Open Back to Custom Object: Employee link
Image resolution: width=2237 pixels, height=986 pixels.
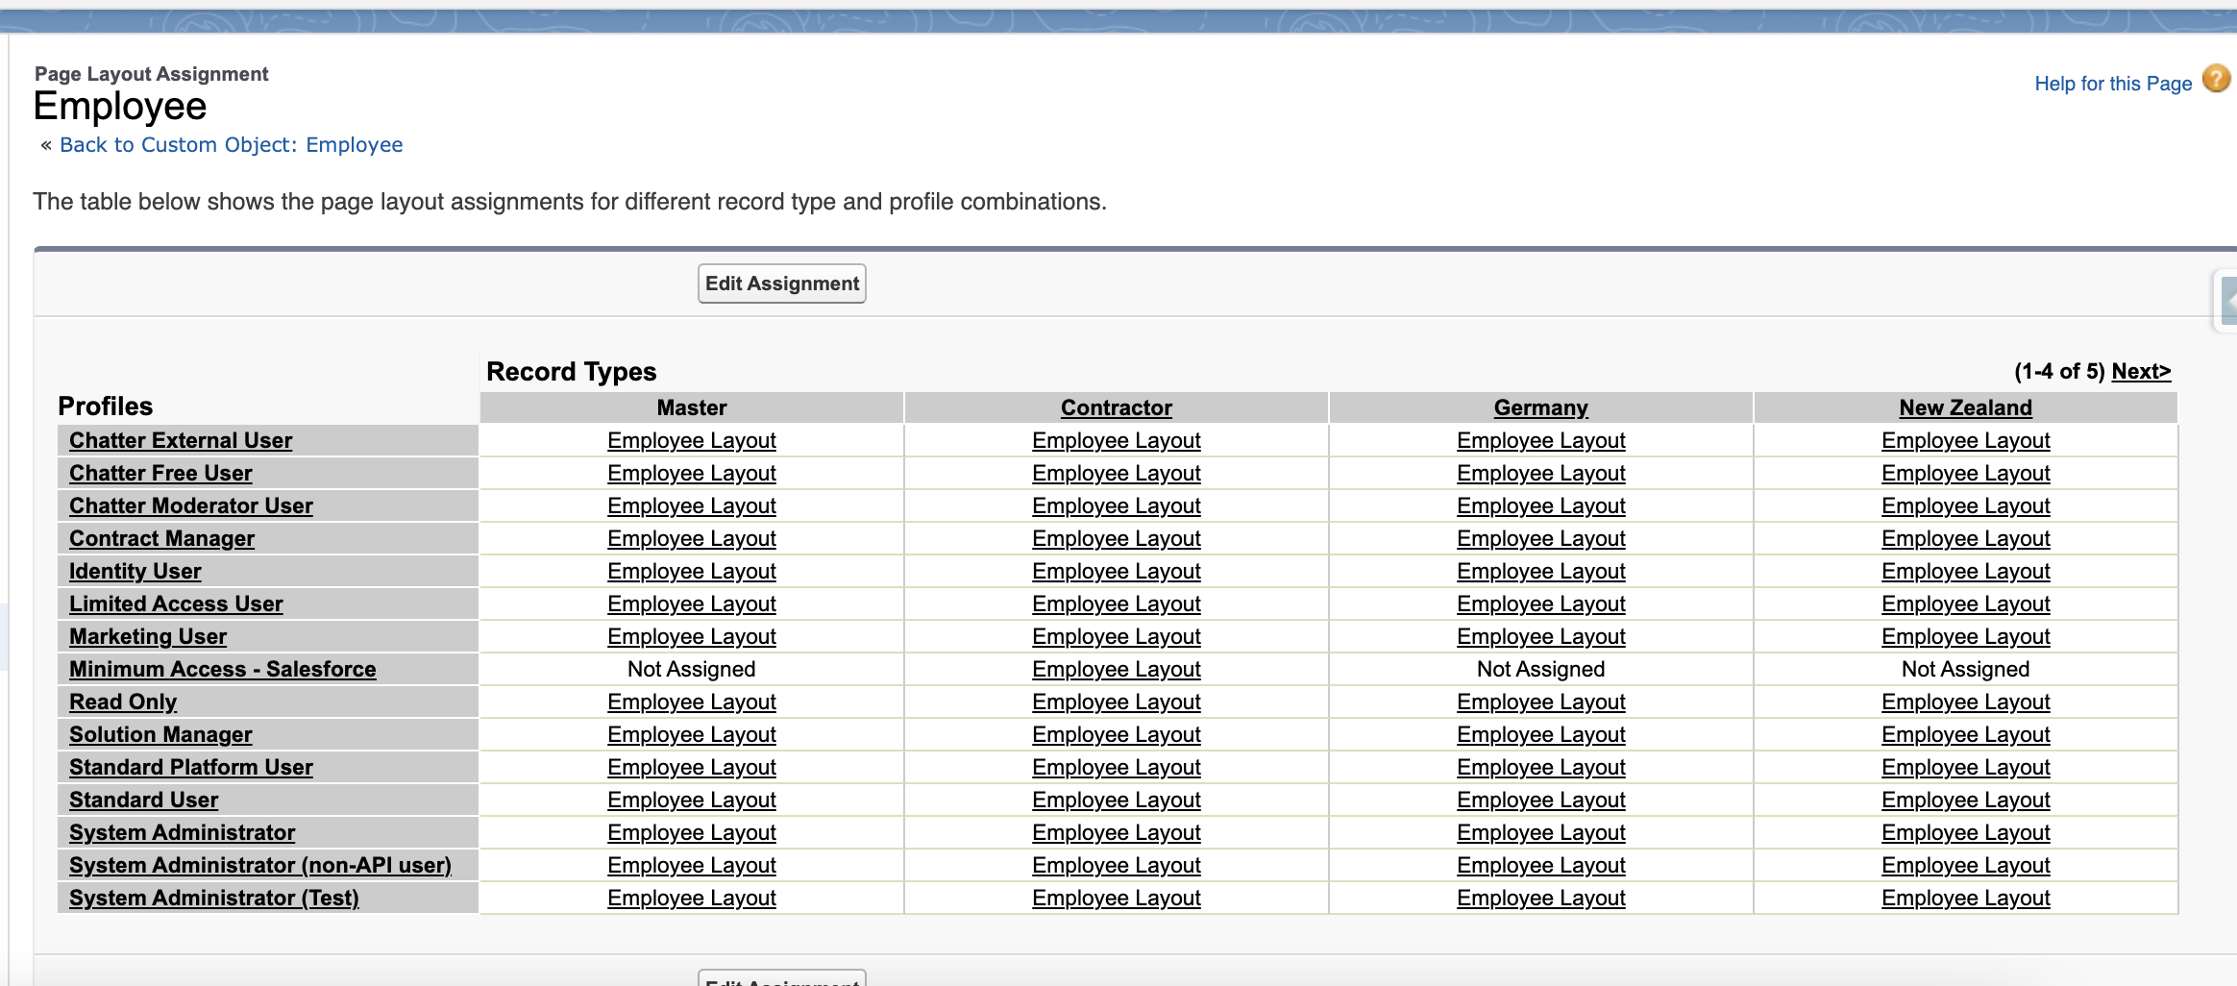point(231,145)
